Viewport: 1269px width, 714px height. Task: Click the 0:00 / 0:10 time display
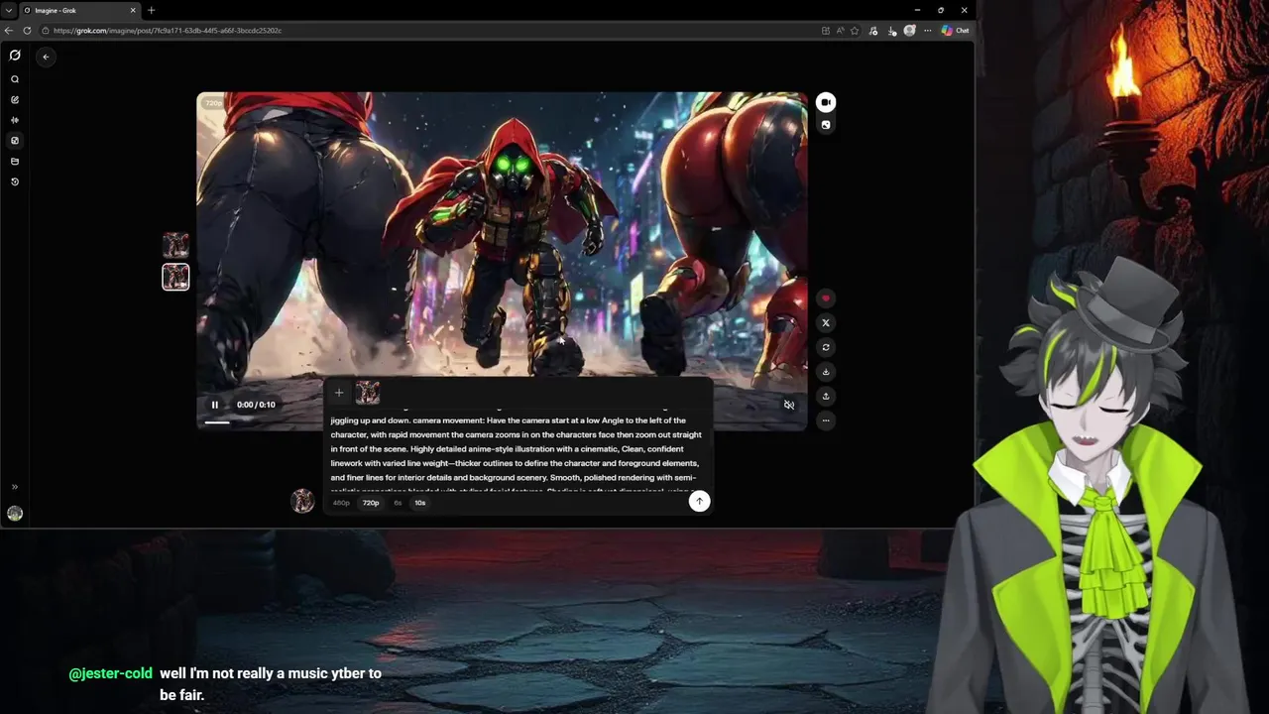point(256,405)
